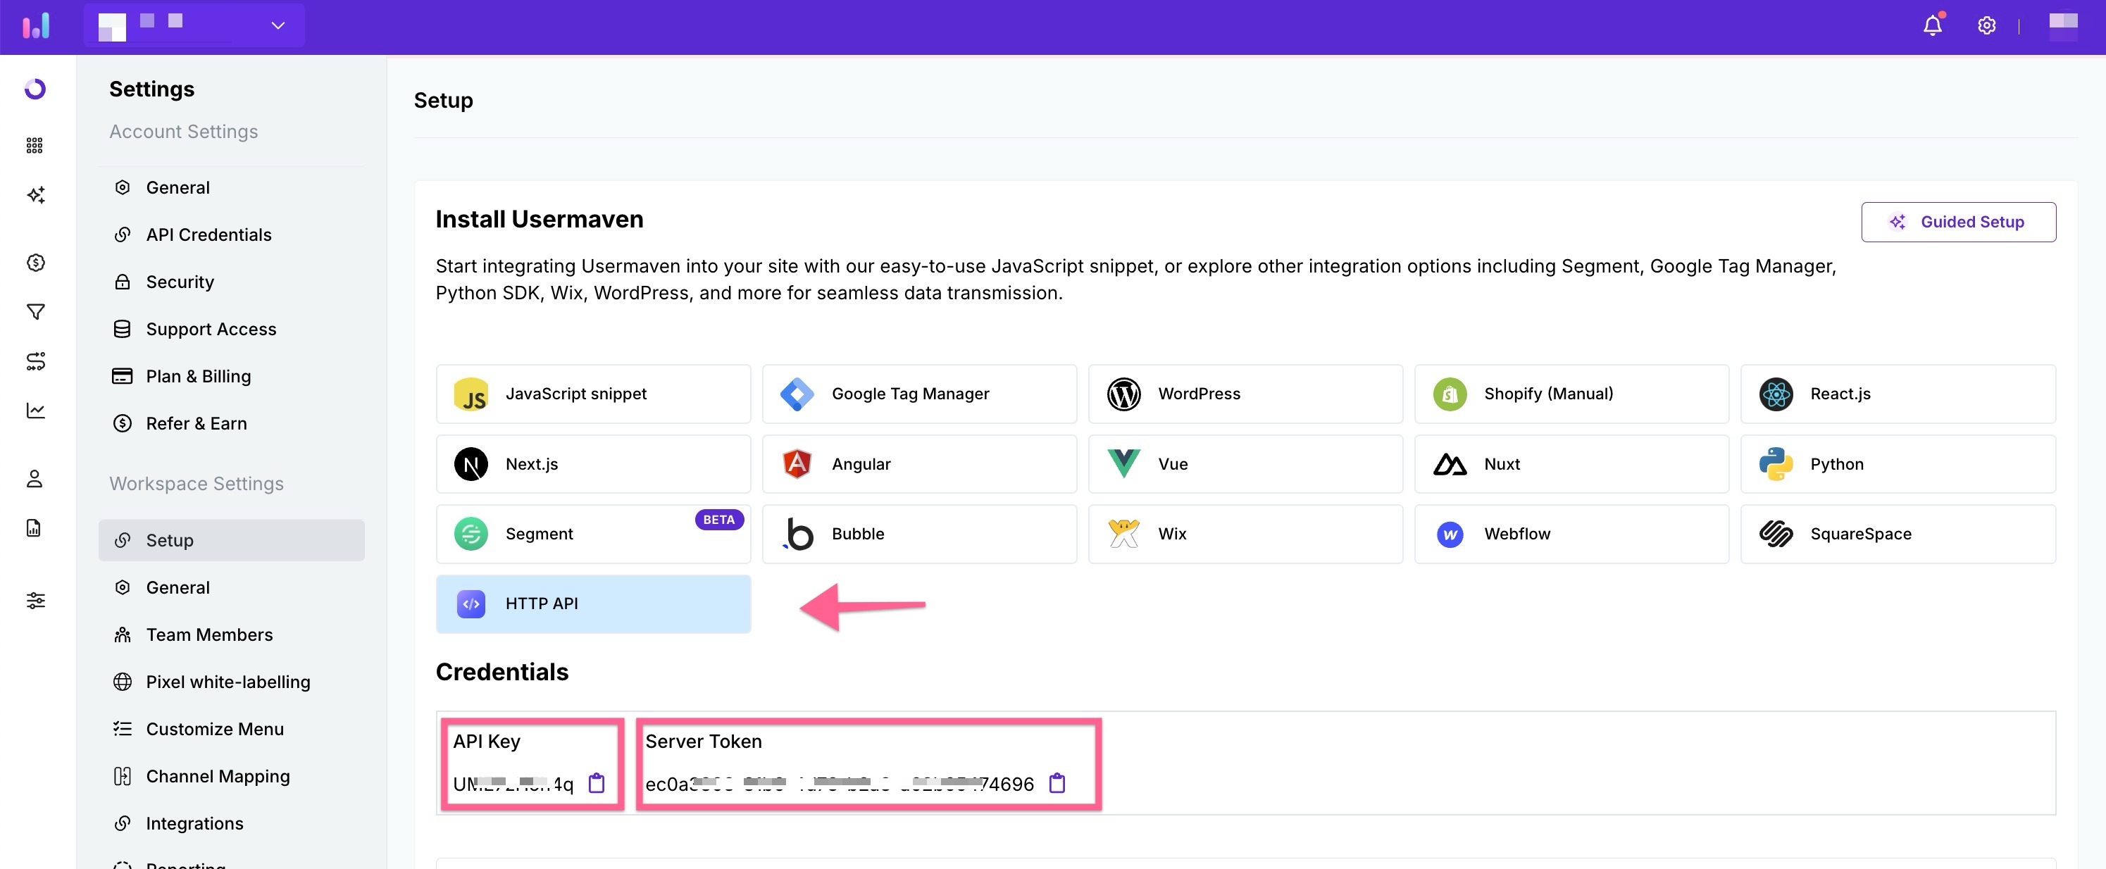This screenshot has width=2106, height=869.
Task: Click the Guided Setup button
Action: pyautogui.click(x=1959, y=222)
